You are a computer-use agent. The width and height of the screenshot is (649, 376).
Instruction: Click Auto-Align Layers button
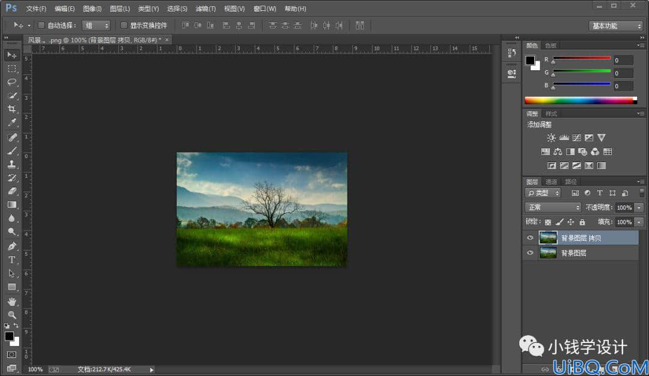360,26
